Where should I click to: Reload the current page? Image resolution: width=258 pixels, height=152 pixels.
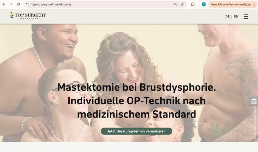coord(18,5)
